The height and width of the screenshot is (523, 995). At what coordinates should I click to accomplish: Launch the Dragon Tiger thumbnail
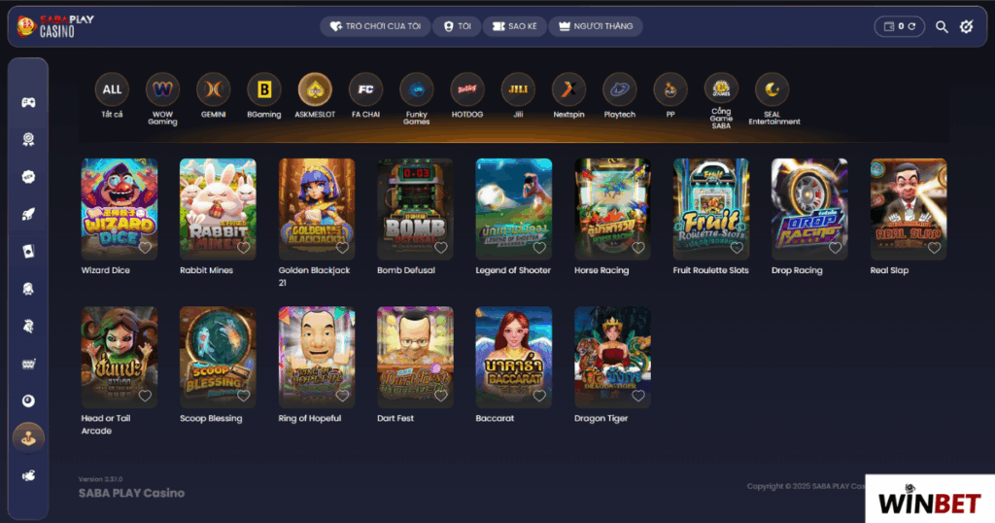point(612,357)
